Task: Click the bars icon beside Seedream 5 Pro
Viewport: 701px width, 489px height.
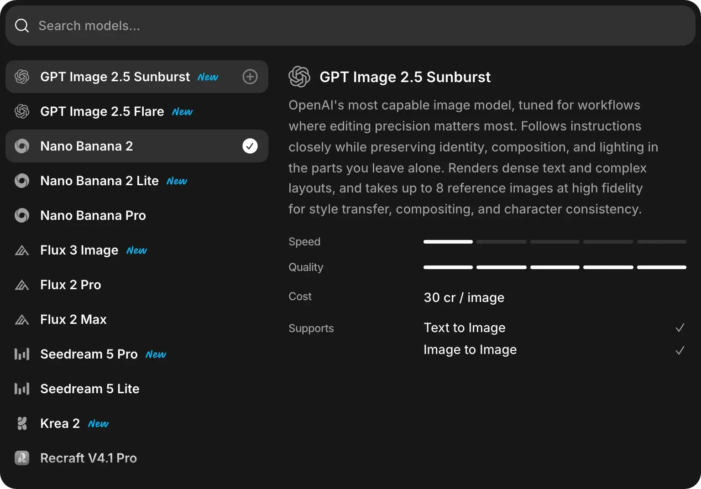Action: pos(22,354)
